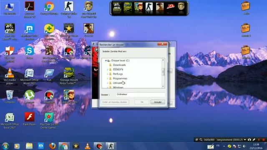
Task: Stop recording with the red stop button
Action: click(x=264, y=140)
